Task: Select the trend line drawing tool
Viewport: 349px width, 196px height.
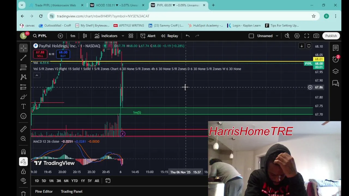Action: [x=23, y=58]
